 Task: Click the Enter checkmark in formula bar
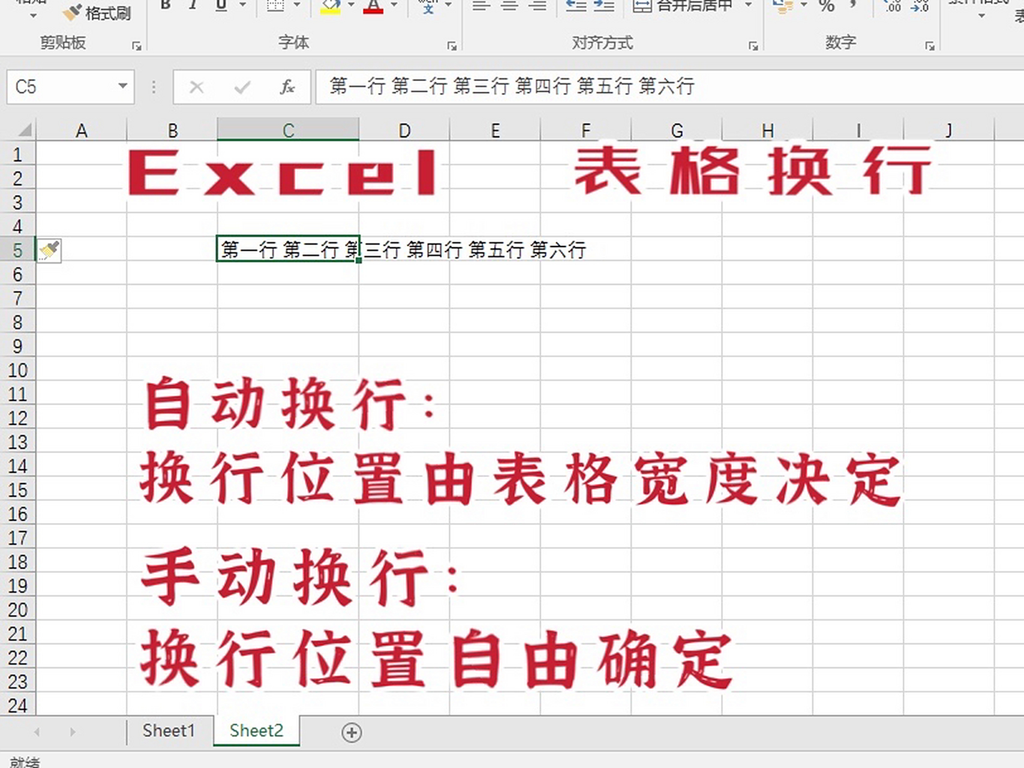(241, 87)
